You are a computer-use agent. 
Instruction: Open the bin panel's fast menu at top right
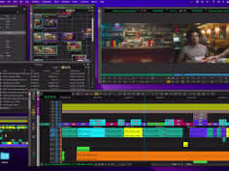[x=91, y=10]
